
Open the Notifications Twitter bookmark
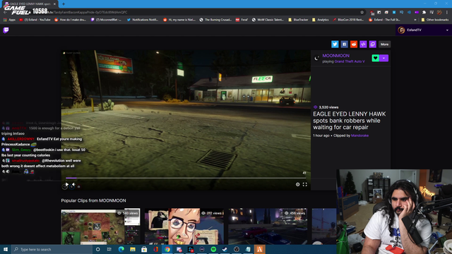(143, 20)
